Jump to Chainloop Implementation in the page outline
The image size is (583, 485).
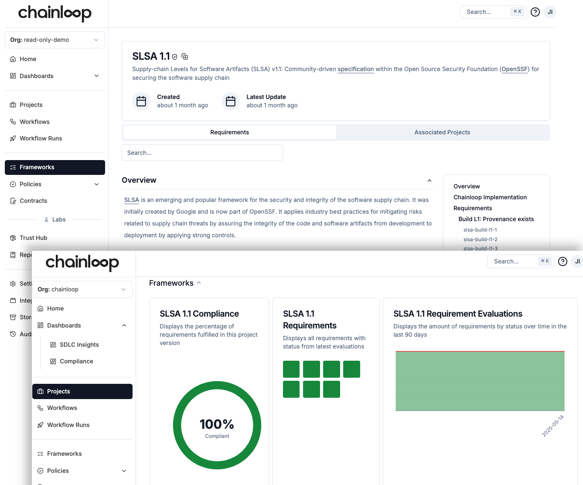tap(490, 197)
